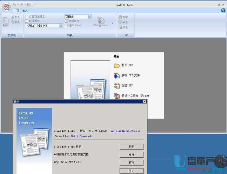227x174 pixels.
Task: Open the www.soliddocuments.com link
Action: [125, 131]
